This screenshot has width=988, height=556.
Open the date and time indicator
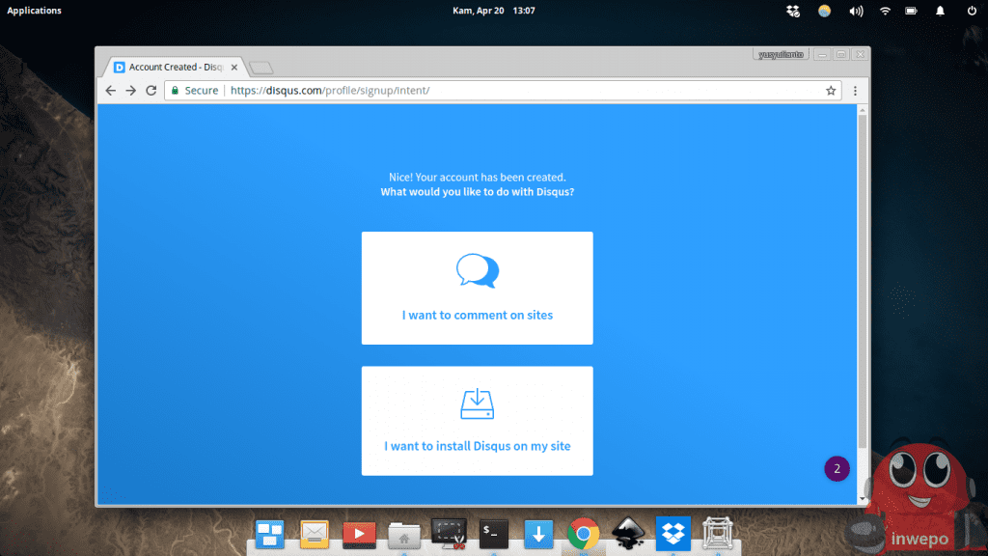click(x=493, y=10)
